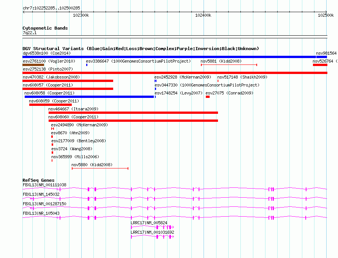Select the esv2761100 (Vogler2010) brown complex bar
This screenshot has width=338, height=258.
point(33,65)
